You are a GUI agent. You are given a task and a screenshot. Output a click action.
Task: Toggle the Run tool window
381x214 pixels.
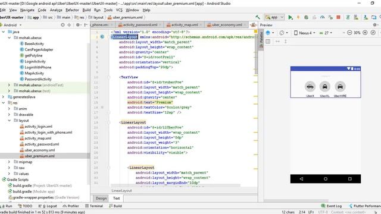(x=7, y=206)
